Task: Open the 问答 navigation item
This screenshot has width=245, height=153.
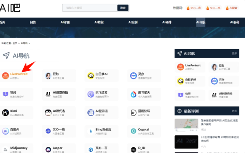Action: click(33, 22)
